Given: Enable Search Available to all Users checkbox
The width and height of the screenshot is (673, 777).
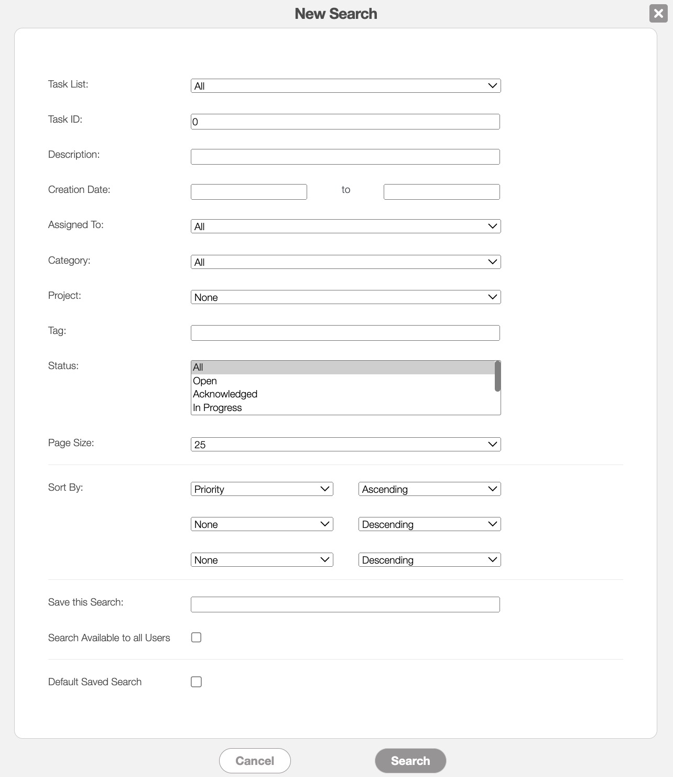Looking at the screenshot, I should 196,638.
